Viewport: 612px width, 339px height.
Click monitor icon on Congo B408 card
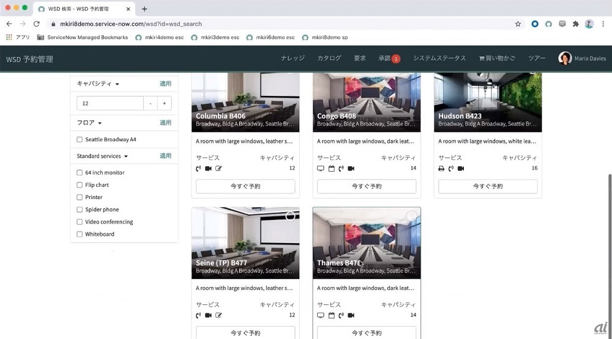pos(321,169)
